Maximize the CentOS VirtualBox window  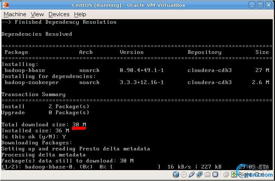260,5
